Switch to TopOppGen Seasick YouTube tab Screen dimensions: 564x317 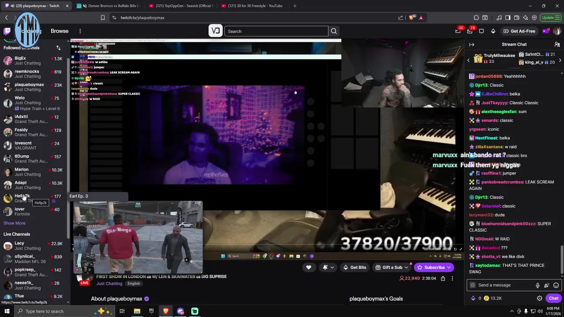pos(181,6)
